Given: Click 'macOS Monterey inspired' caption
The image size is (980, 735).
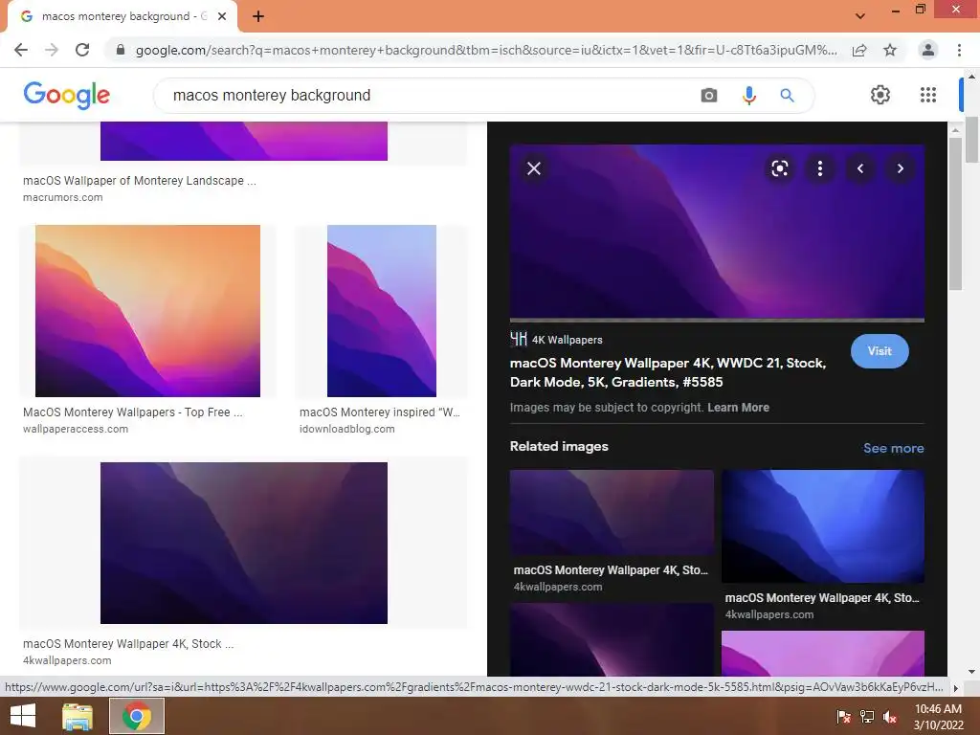Looking at the screenshot, I should click(380, 412).
